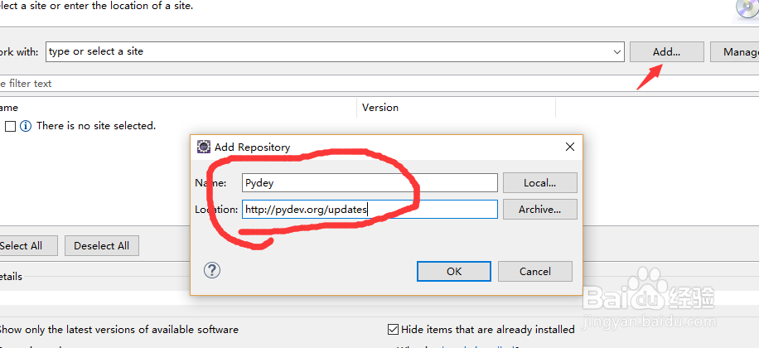Expand the 'Work with' site dropdown arrow
The height and width of the screenshot is (348, 759).
[x=616, y=51]
